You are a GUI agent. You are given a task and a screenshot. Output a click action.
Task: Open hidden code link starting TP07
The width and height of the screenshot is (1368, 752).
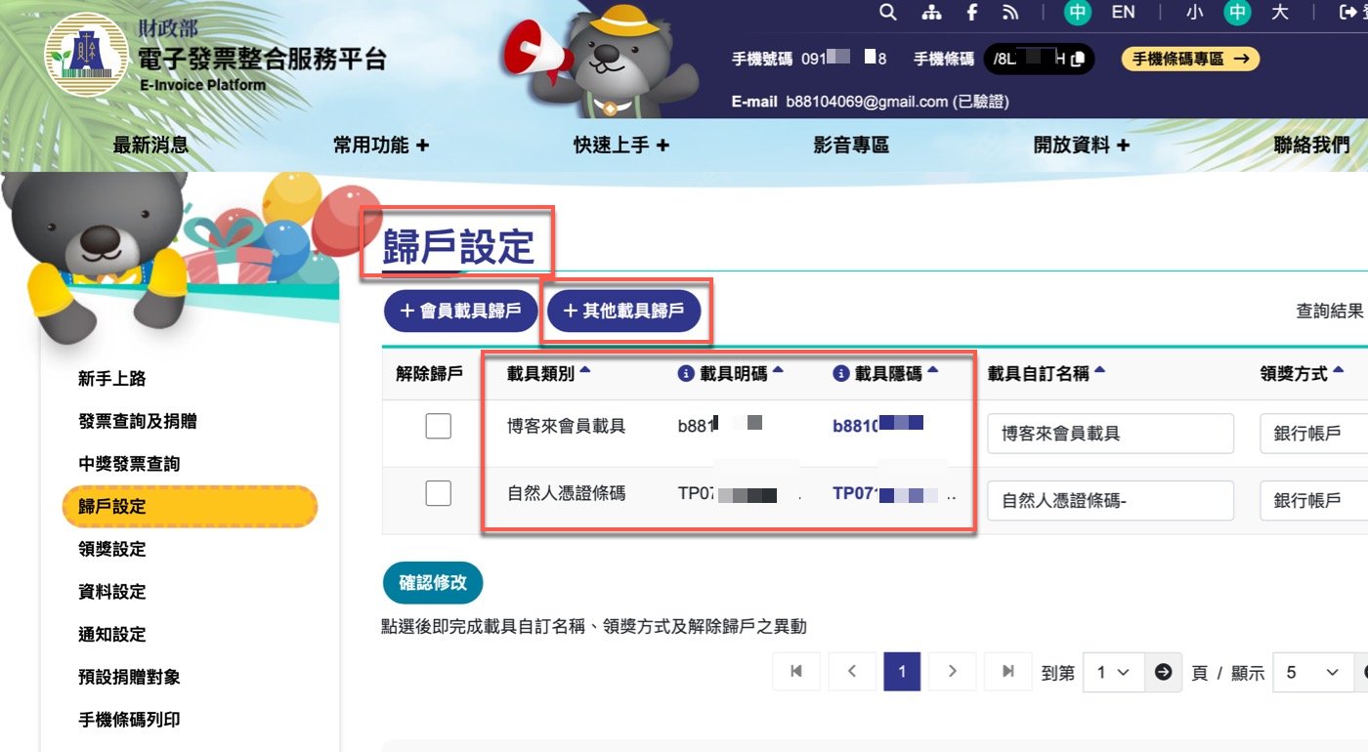[894, 494]
